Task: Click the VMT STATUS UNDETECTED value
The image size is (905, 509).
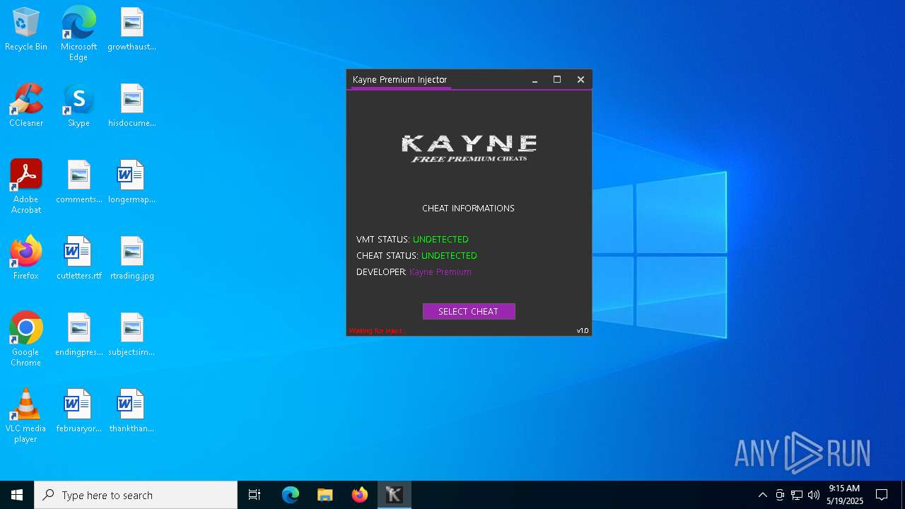Action: coord(440,240)
